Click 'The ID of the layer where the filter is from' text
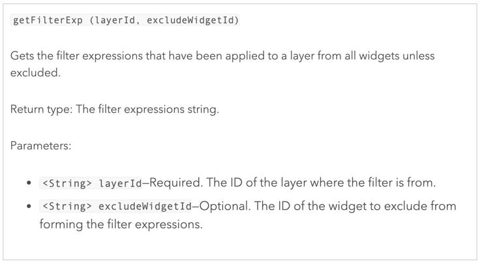Viewport: 480px width, 261px height. (321, 183)
